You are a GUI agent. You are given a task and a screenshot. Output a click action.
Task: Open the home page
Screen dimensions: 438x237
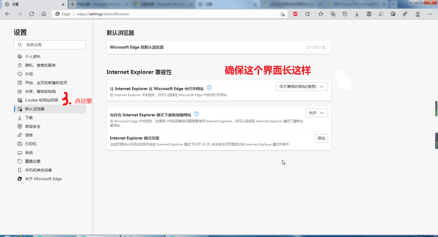click(43, 14)
